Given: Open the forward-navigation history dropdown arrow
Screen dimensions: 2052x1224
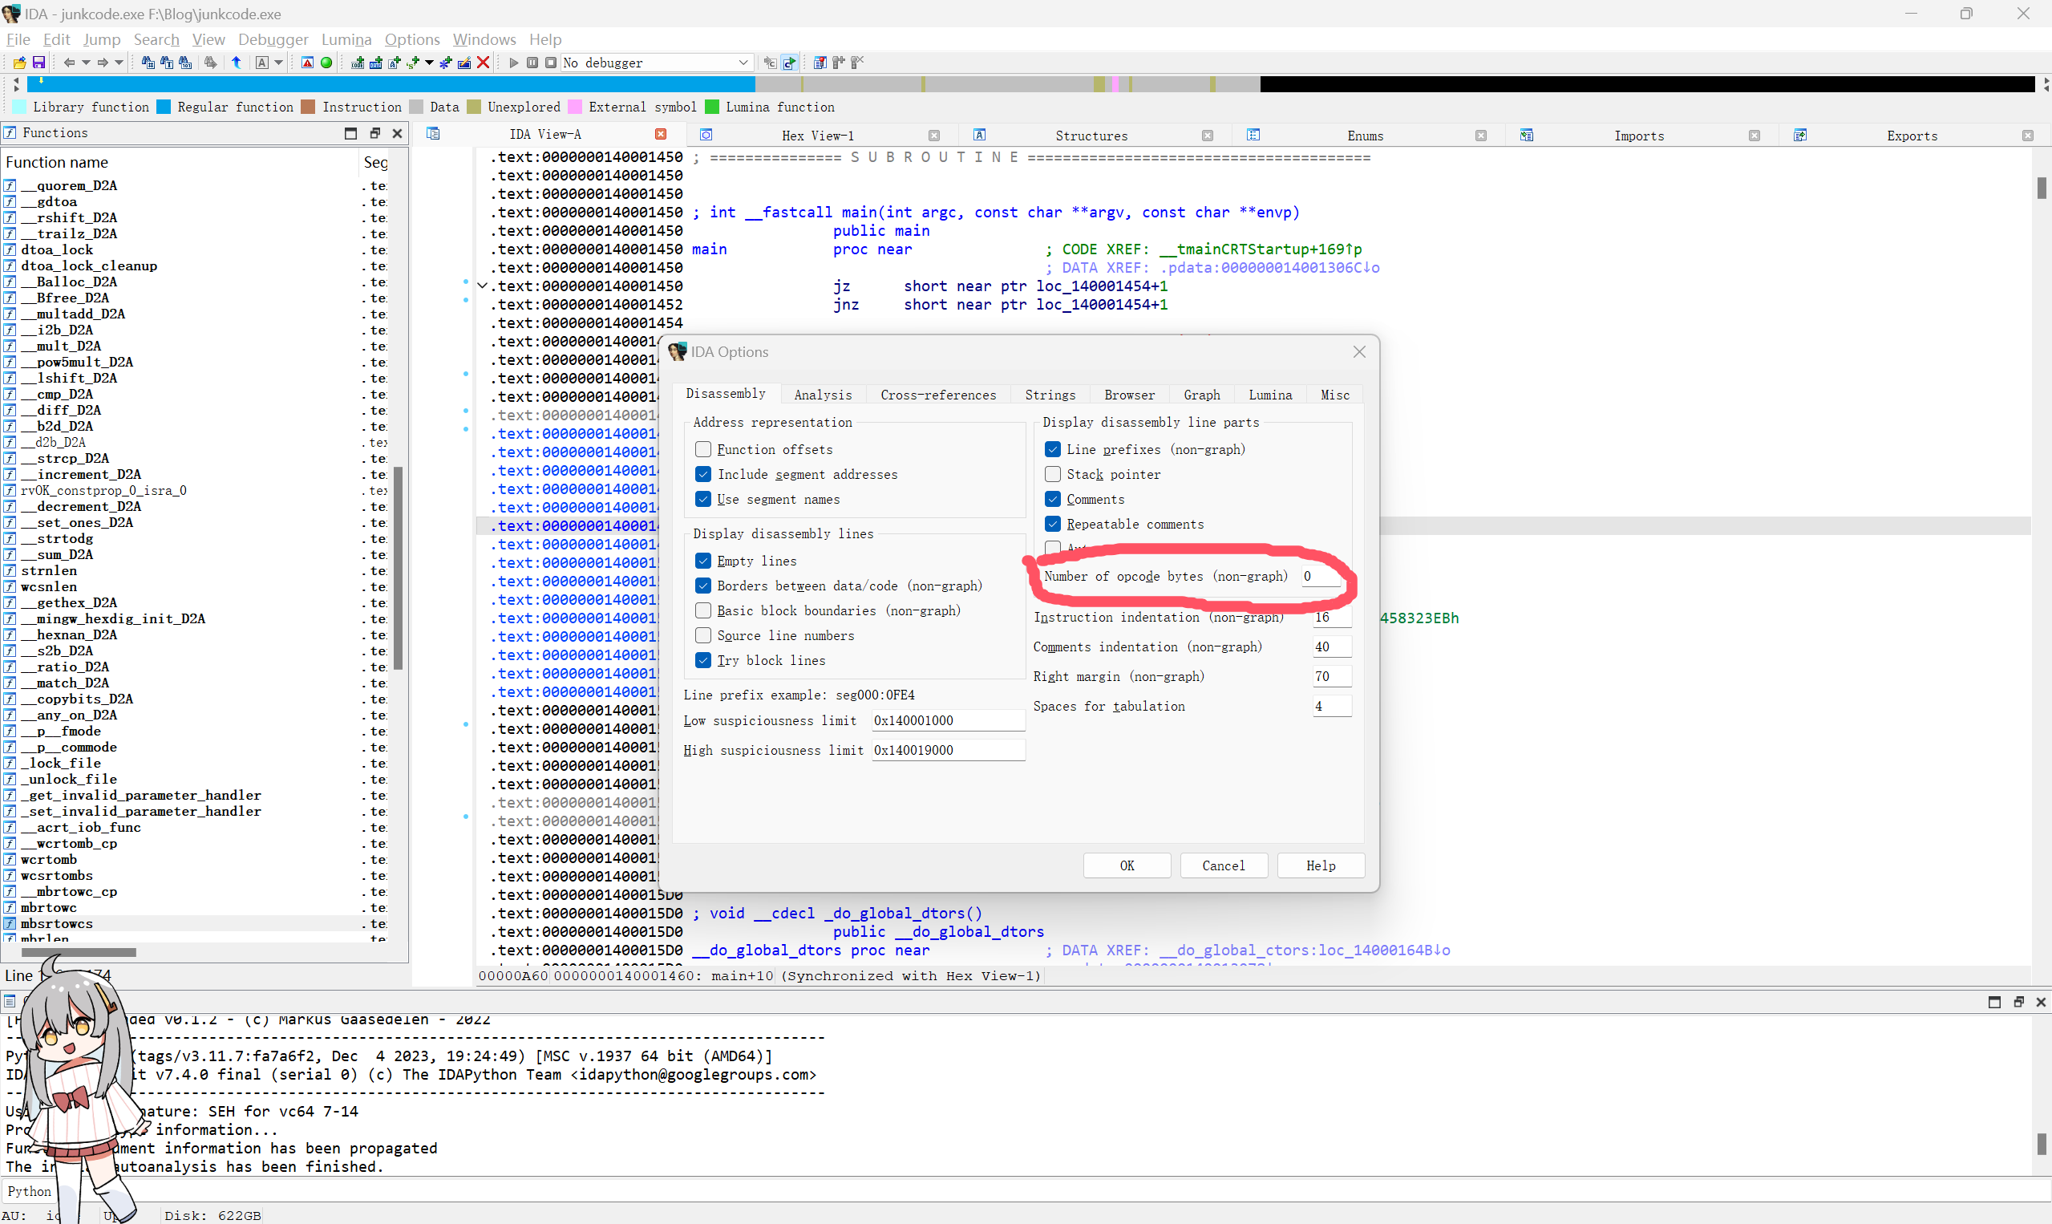Looking at the screenshot, I should (x=119, y=63).
